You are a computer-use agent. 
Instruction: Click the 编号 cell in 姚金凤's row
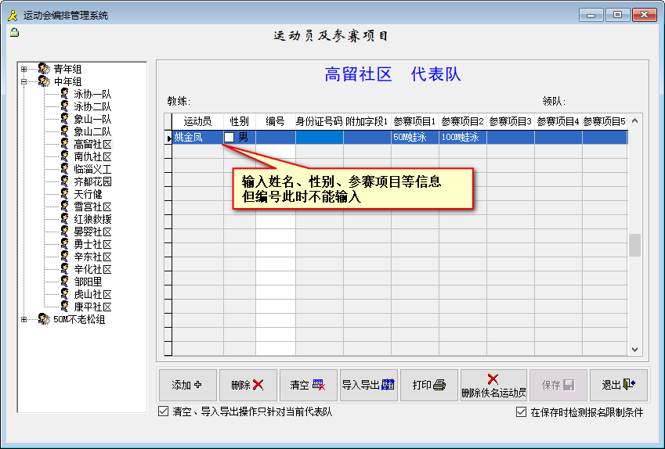(275, 138)
